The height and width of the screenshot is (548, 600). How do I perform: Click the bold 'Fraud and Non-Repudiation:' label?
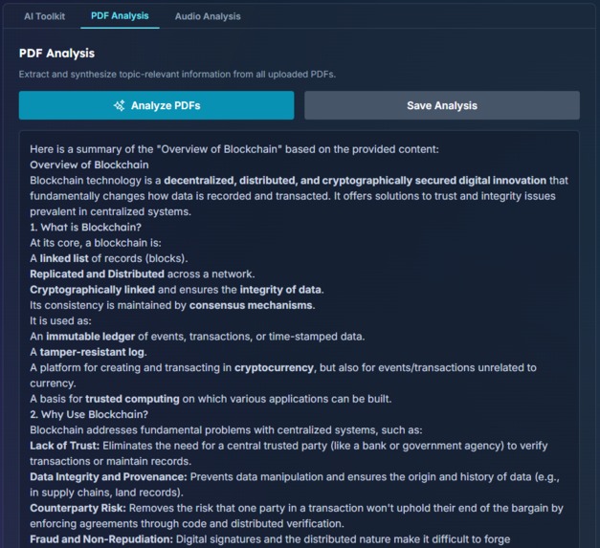pos(101,539)
